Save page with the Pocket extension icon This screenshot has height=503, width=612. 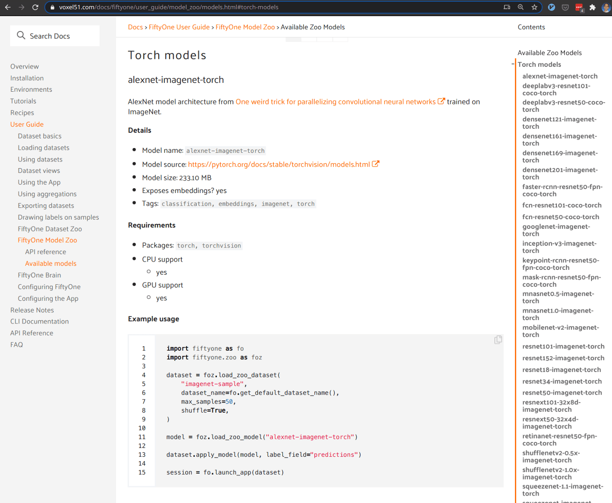565,7
